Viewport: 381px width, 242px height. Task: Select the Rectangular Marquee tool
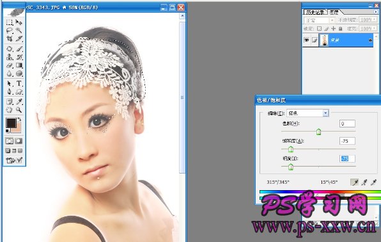pos(9,22)
